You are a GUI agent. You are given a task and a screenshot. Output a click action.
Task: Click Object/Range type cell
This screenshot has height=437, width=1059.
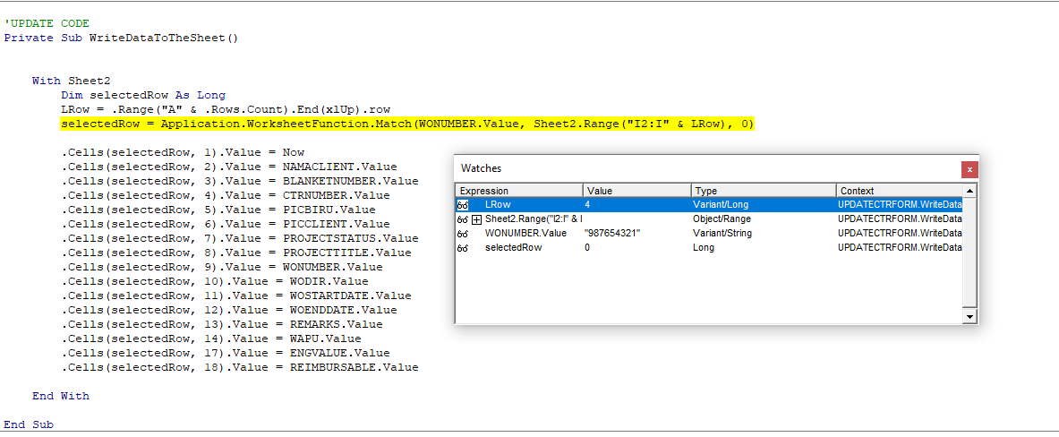tap(722, 218)
